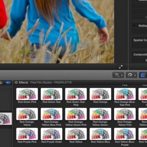Enable the Rolling Shutter checkbox
The width and height of the screenshot is (147, 147).
point(135,26)
